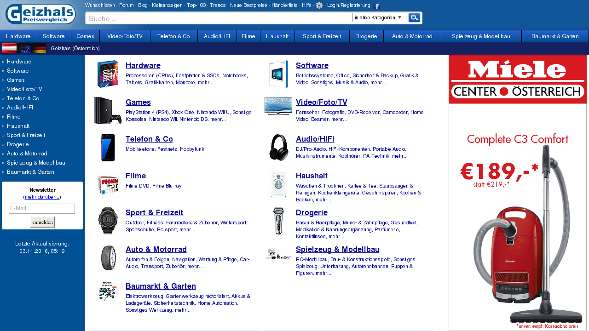The width and height of the screenshot is (589, 331).
Task: Open Wunschlisten in the header links
Action: click(100, 5)
